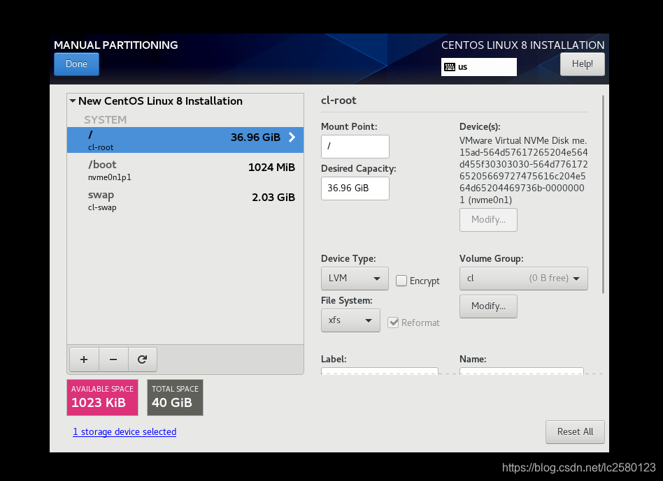Toggle the Encrypt checkbox
The height and width of the screenshot is (481, 663).
(401, 281)
